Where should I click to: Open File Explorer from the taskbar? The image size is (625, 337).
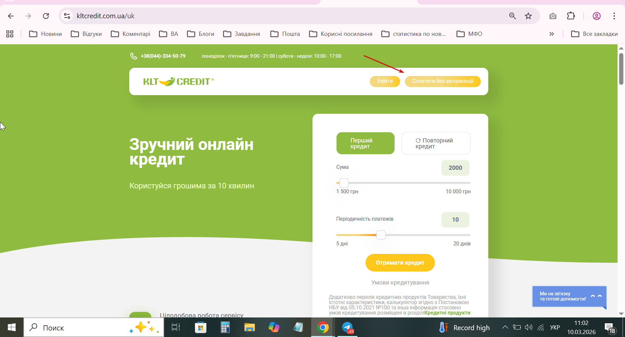pos(249,327)
